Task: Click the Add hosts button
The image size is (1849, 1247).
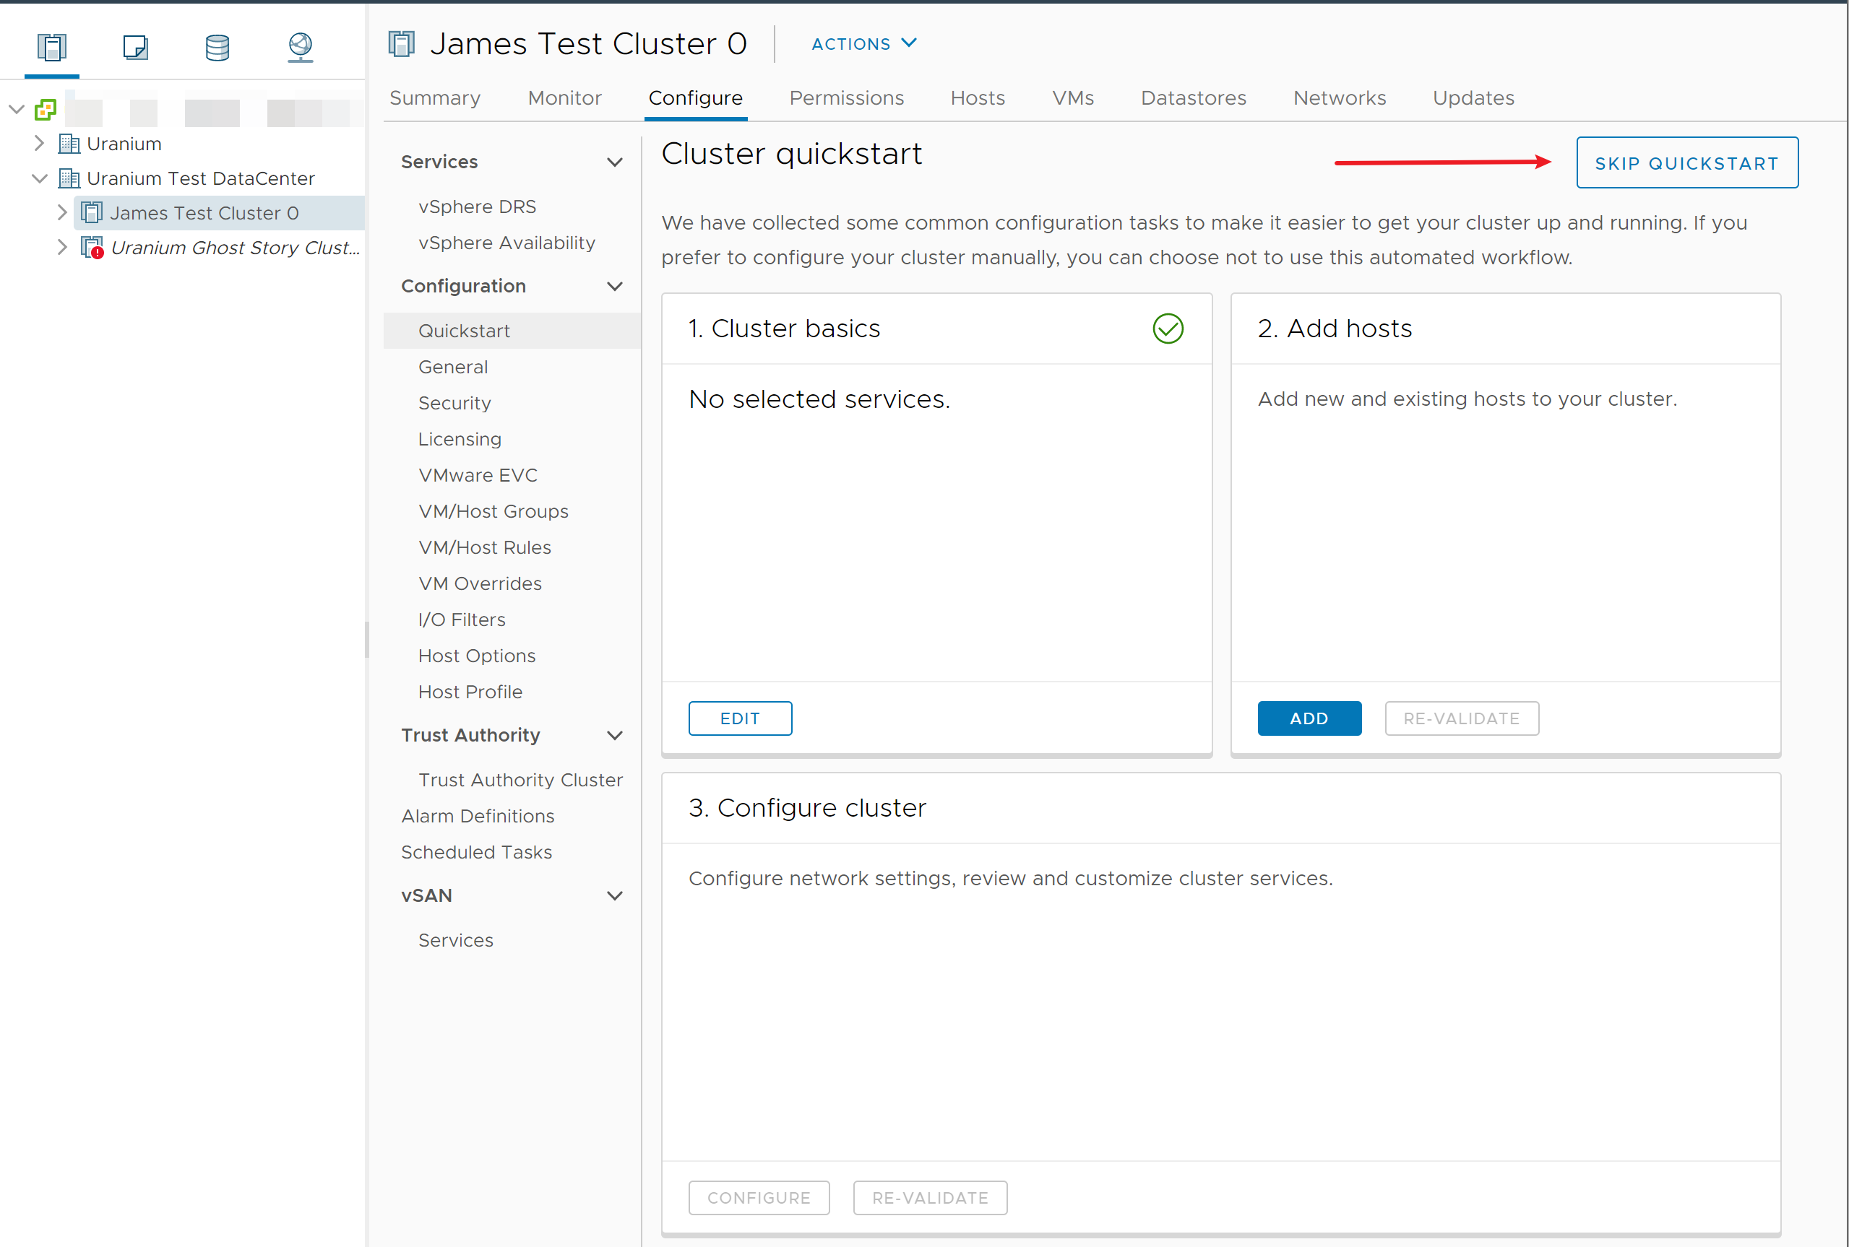Action: coord(1309,718)
